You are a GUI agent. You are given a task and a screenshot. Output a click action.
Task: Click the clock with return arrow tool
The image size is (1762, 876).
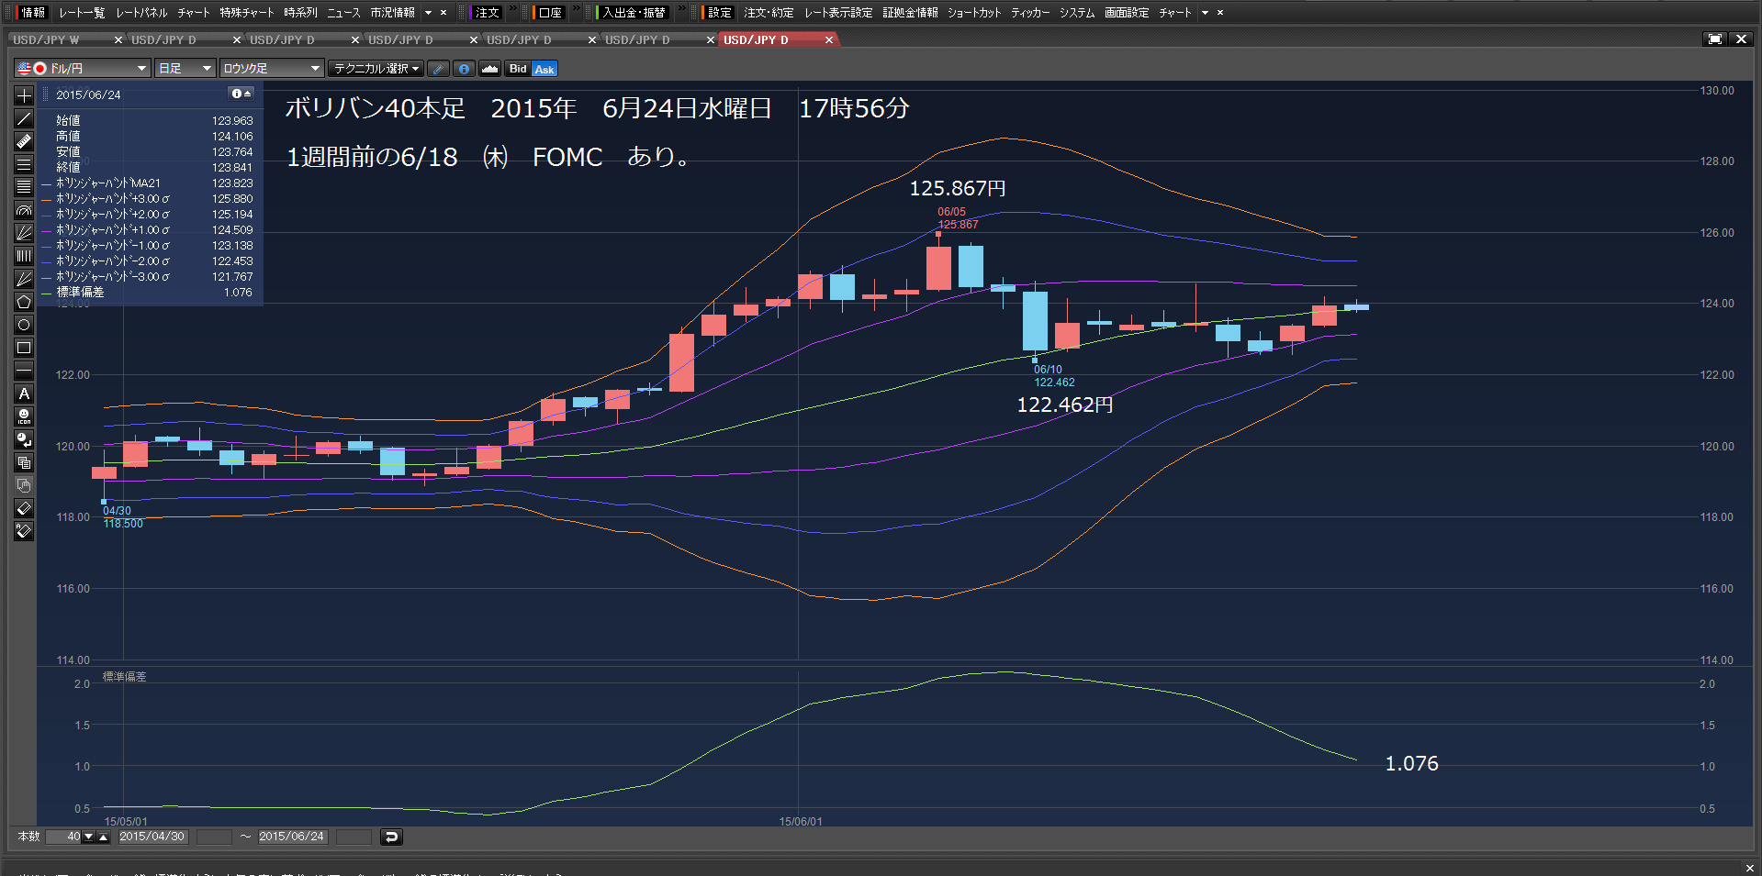(x=24, y=439)
